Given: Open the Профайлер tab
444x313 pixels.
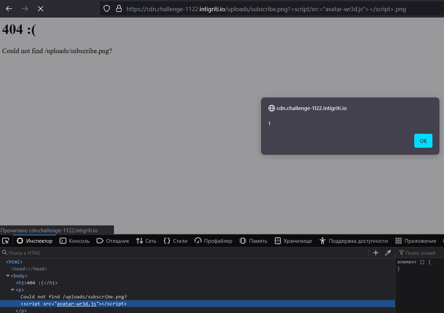Looking at the screenshot, I should (213, 241).
